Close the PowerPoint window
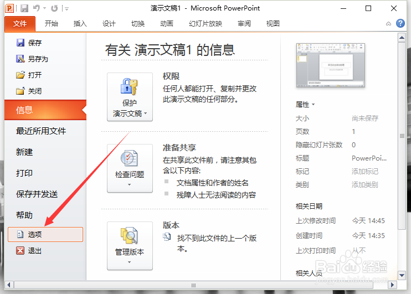This screenshot has width=411, height=294. (393, 8)
